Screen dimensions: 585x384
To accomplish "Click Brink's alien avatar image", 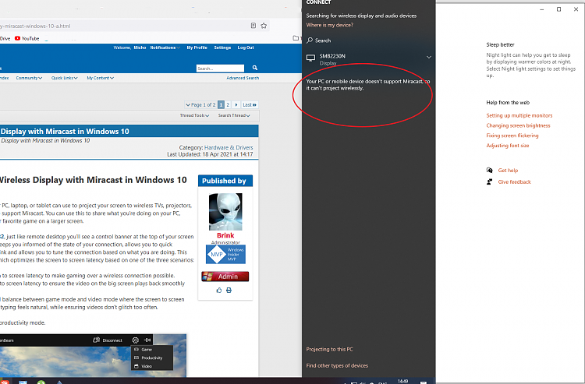I will [x=225, y=212].
